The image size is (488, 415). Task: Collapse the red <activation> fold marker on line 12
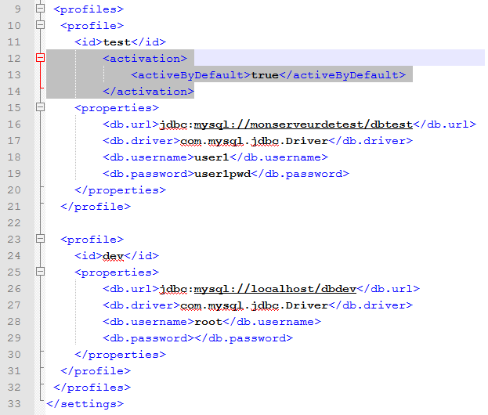point(41,58)
